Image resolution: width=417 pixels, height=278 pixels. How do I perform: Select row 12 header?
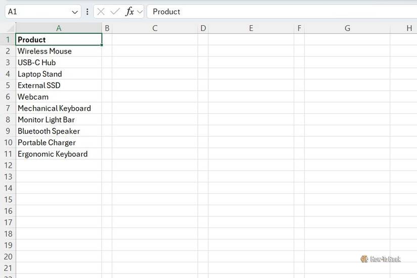pos(8,165)
